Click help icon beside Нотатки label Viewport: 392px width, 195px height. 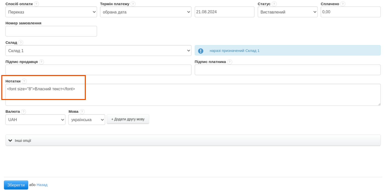tap(24, 81)
